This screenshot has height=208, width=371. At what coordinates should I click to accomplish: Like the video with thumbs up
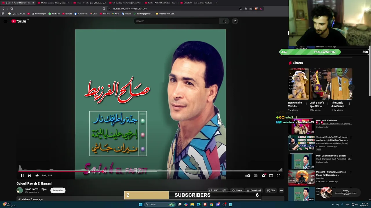tap(214, 190)
